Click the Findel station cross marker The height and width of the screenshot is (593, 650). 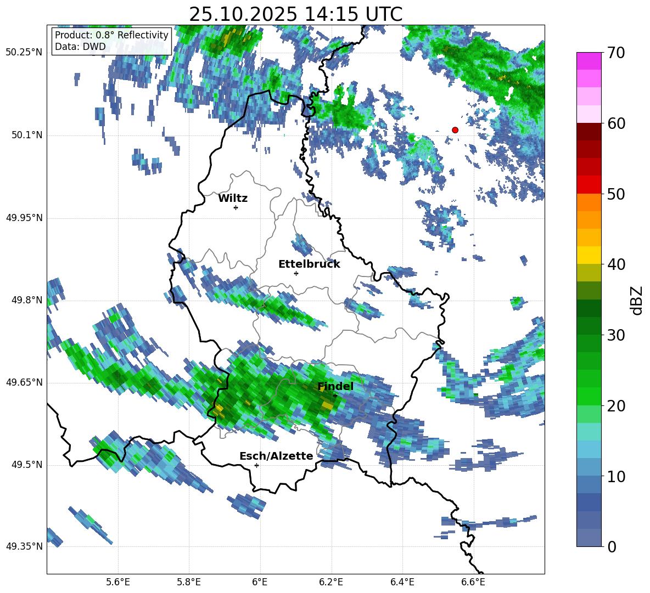(x=335, y=396)
